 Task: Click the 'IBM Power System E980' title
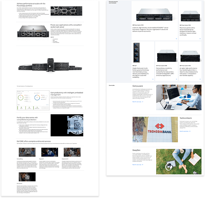[x=161, y=65]
